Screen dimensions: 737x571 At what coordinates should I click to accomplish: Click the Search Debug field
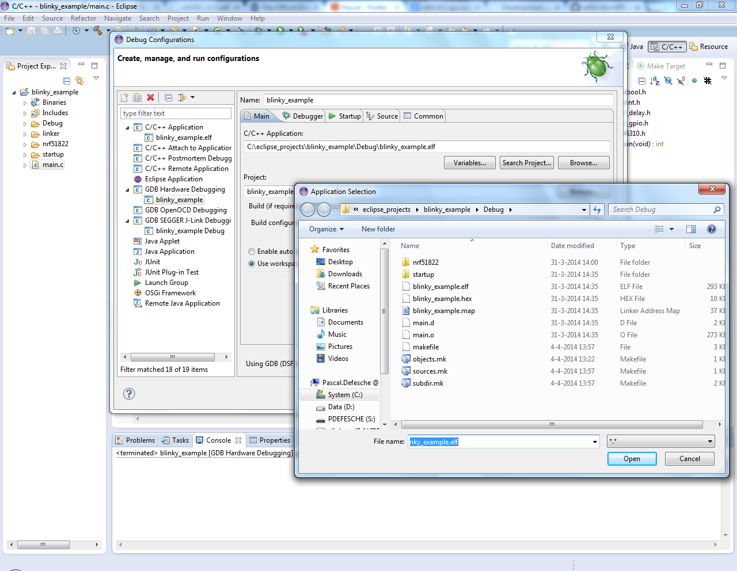tap(665, 210)
